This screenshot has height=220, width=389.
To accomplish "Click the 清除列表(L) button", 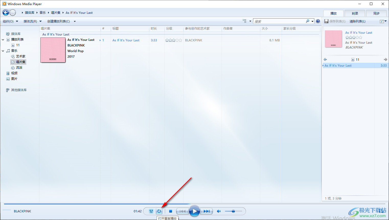I will coord(357,21).
